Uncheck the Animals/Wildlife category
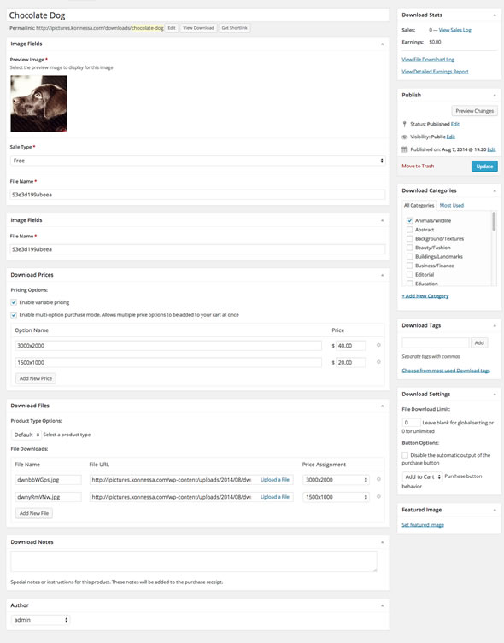This screenshot has height=643, width=504. [410, 220]
